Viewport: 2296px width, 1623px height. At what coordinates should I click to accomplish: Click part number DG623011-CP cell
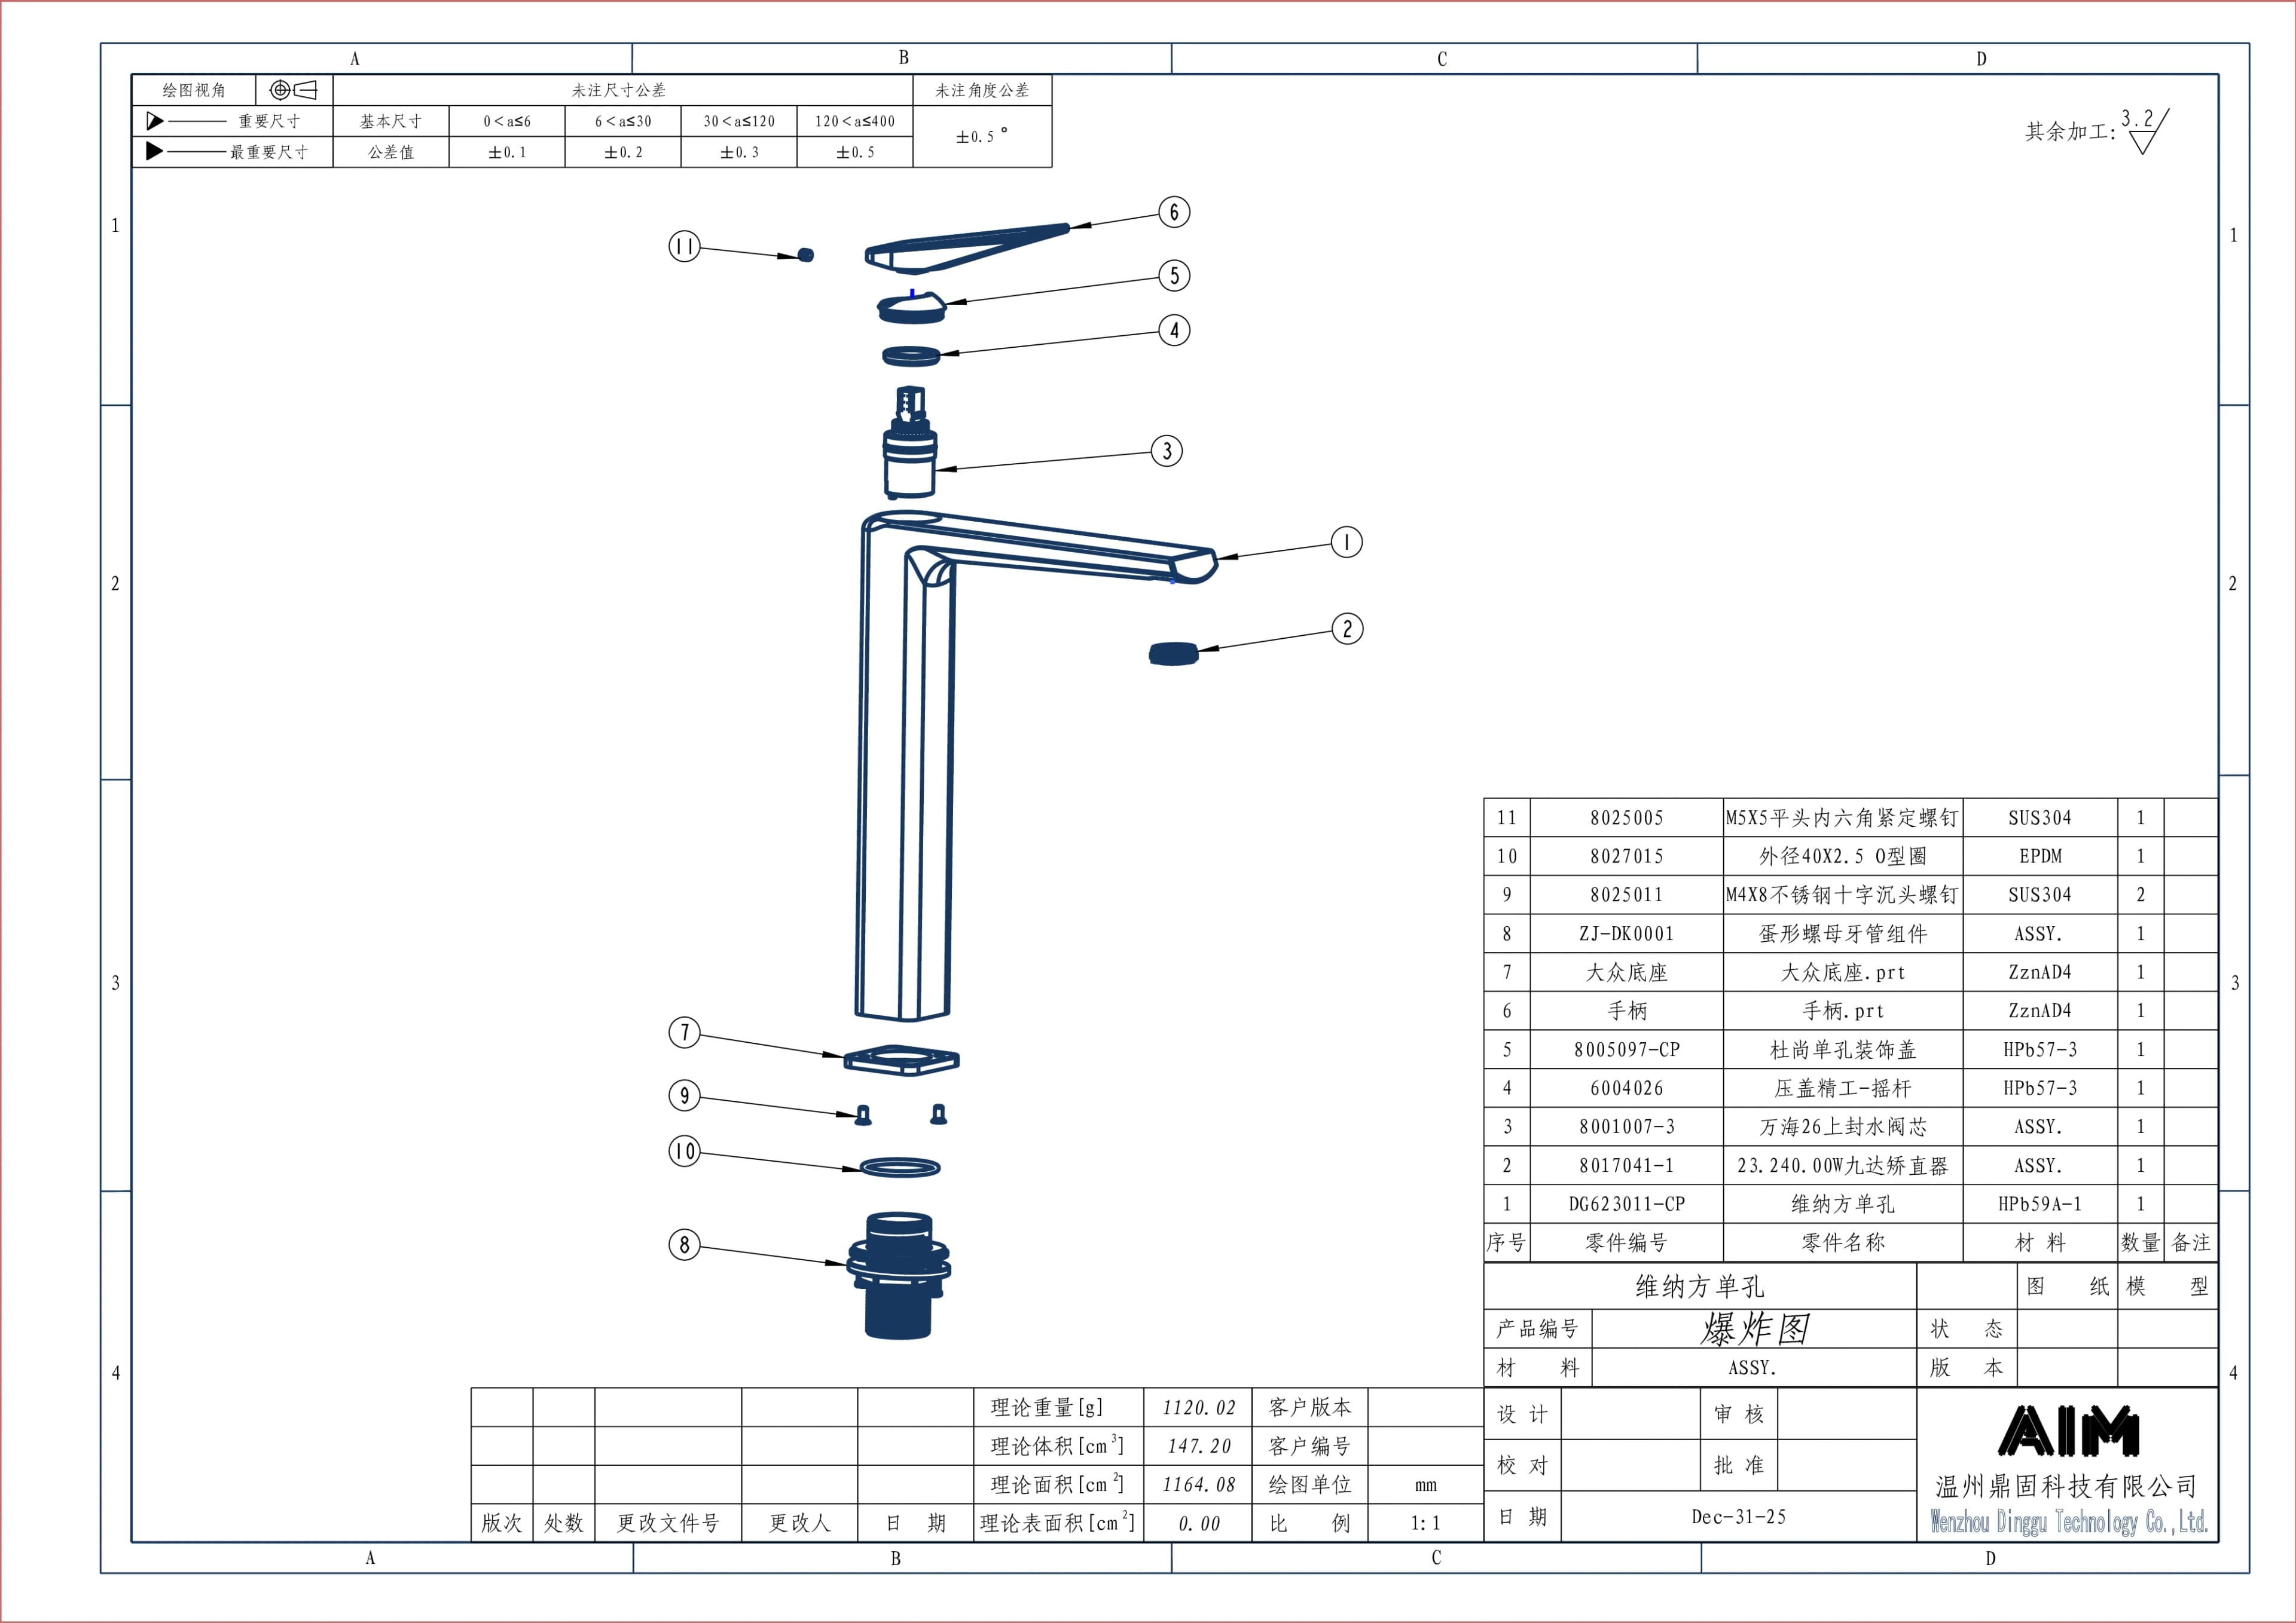[x=1626, y=1204]
